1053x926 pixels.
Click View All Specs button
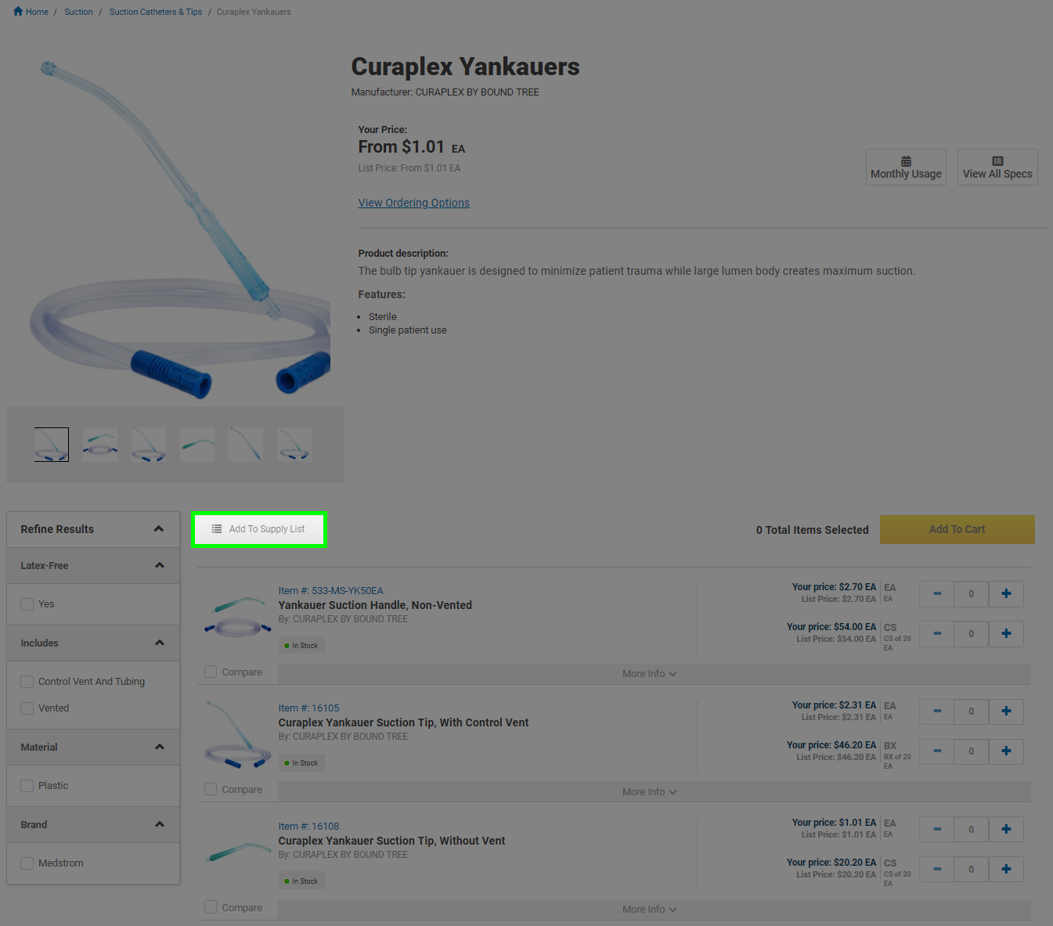click(x=997, y=168)
